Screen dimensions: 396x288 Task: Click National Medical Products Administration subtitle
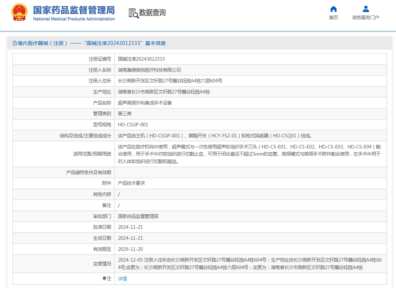[74, 19]
